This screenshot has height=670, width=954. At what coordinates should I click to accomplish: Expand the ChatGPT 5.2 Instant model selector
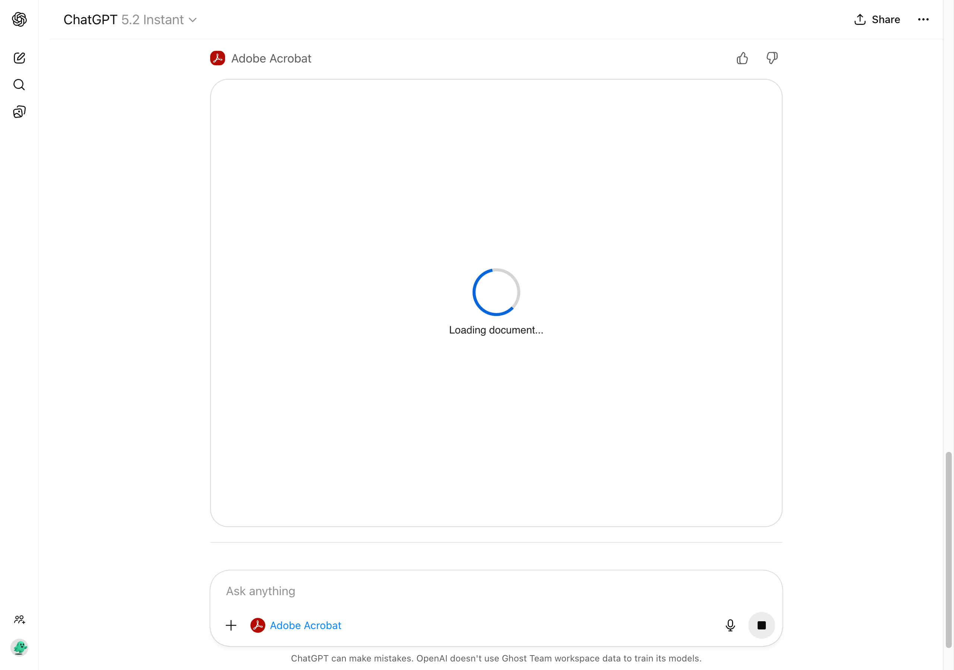[x=130, y=19]
